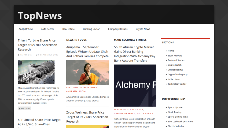Click the Featured tag under Anupama article
Image resolution: width=228 pixels, height=128 pixels.
tap(72, 88)
